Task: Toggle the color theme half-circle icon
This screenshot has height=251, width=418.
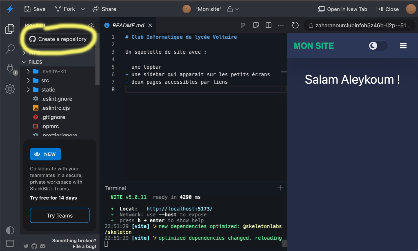Action: 10,230
